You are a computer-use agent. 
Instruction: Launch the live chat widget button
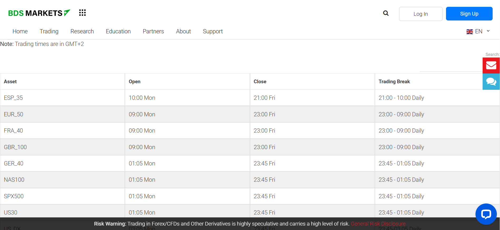(486, 214)
